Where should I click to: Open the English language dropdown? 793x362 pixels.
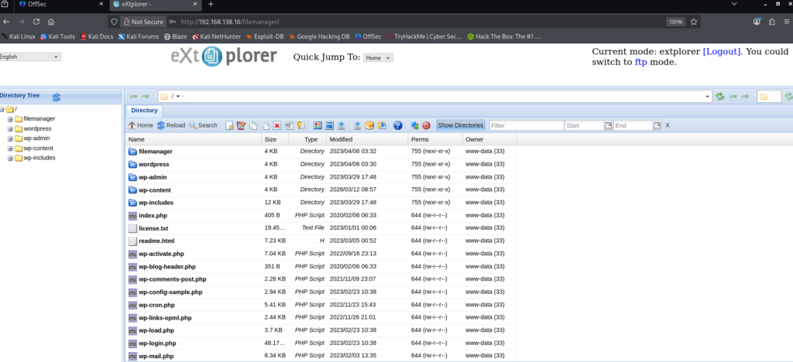click(x=30, y=56)
